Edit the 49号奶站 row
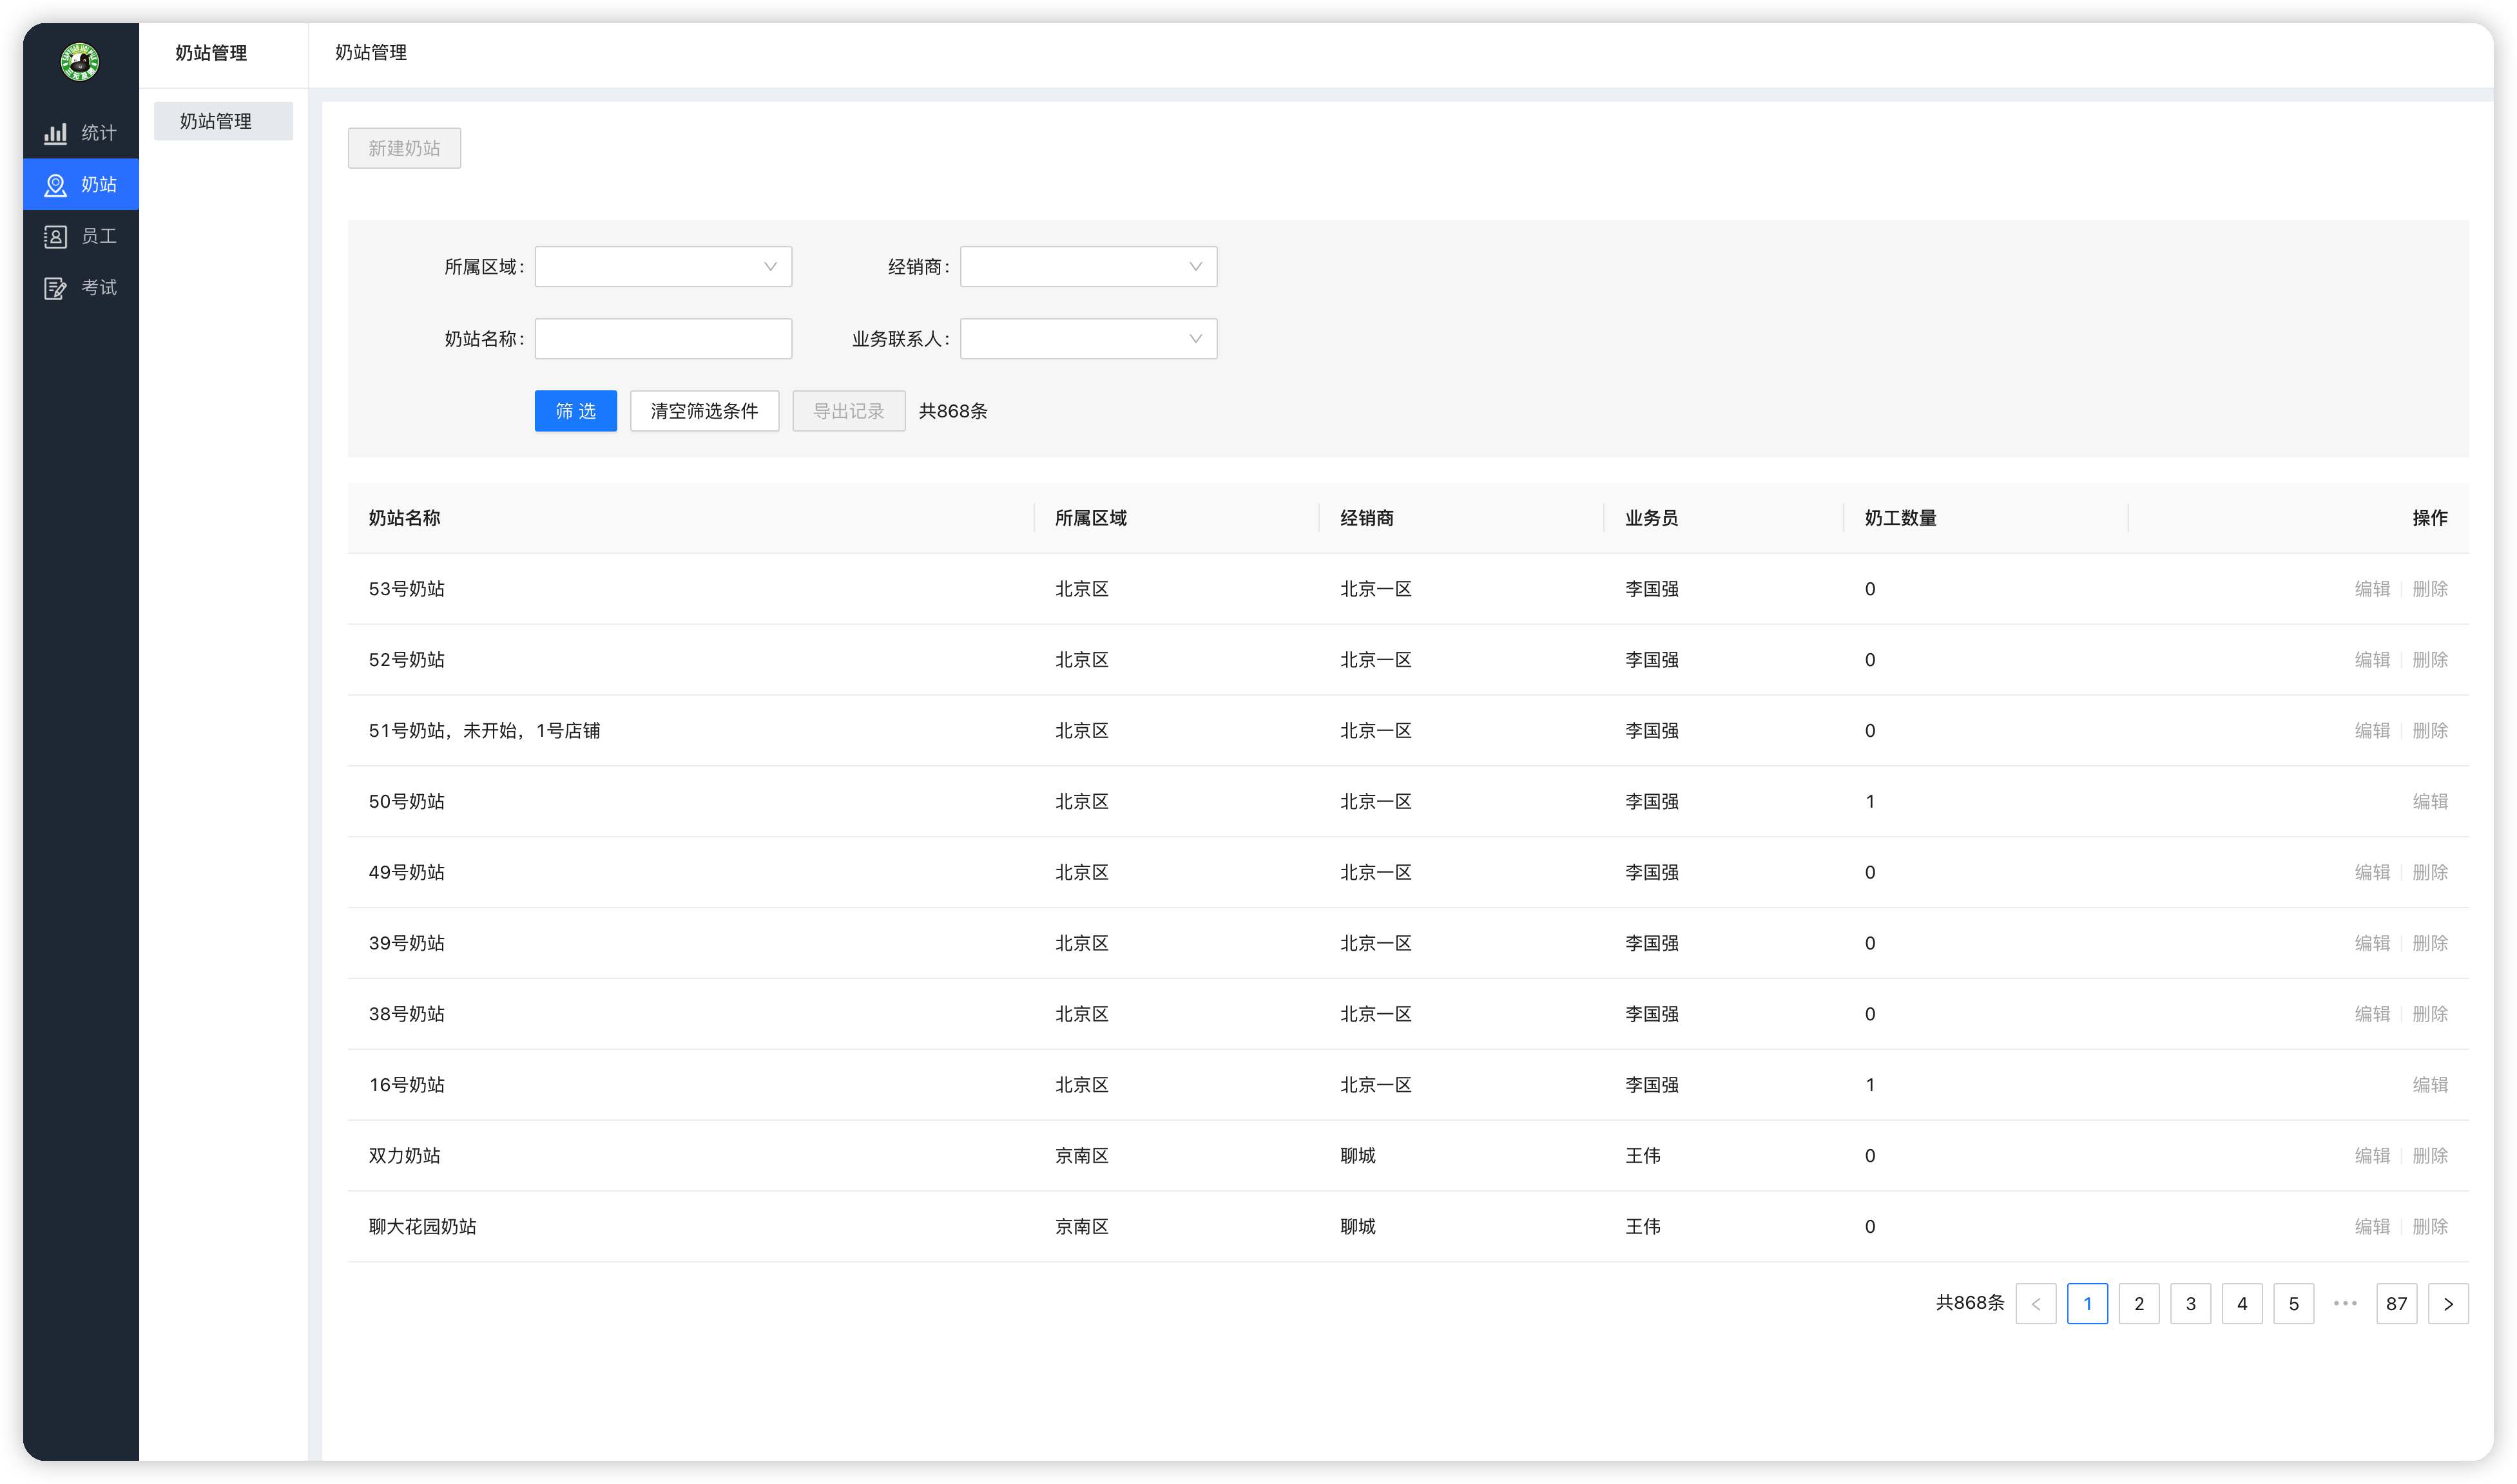The image size is (2517, 1484). 2372,873
